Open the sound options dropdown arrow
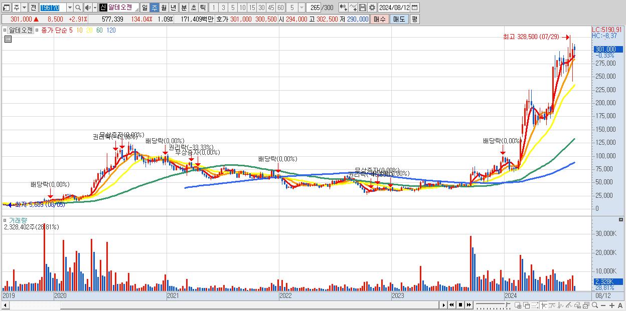Screen dimensions: 626x311 point(95,8)
